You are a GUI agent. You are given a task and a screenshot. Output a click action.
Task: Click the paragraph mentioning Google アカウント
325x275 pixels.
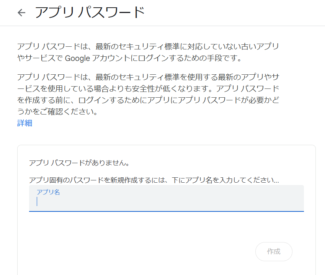(148, 52)
